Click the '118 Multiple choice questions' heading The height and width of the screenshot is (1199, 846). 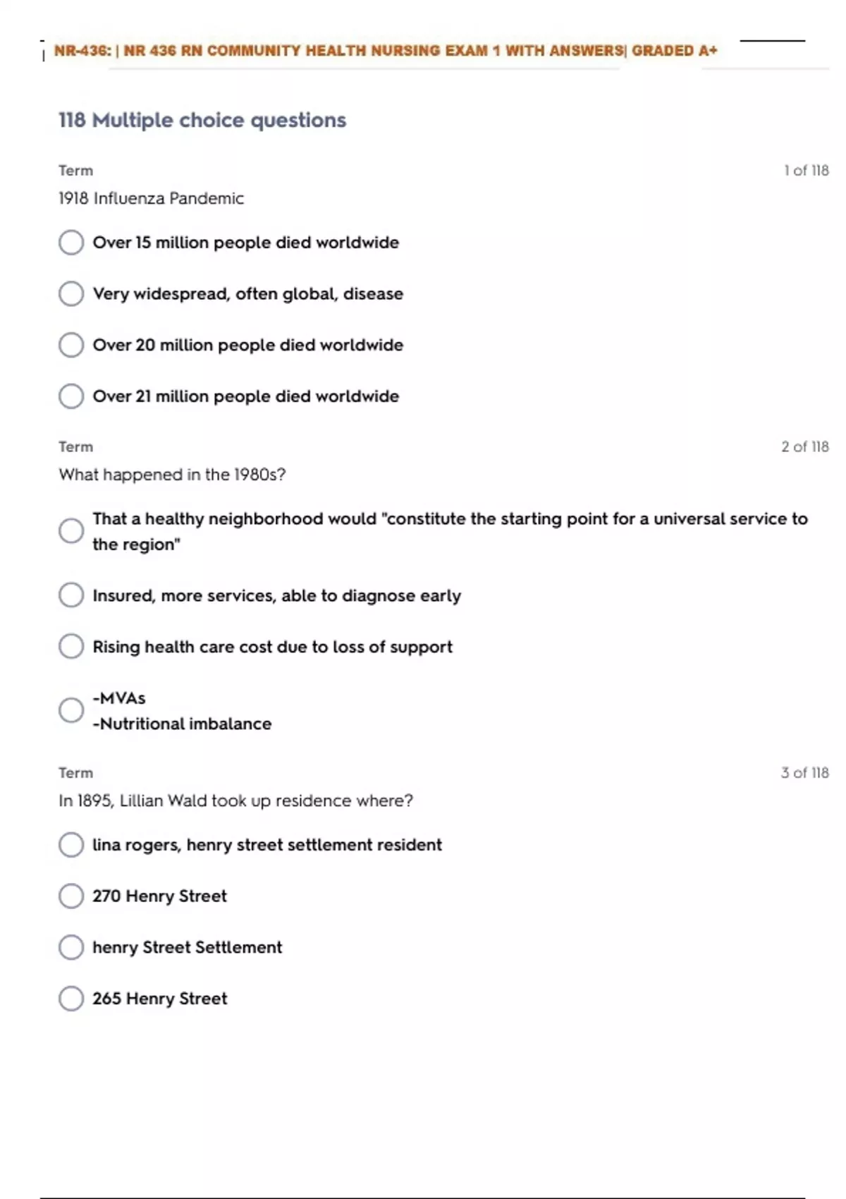pos(202,120)
